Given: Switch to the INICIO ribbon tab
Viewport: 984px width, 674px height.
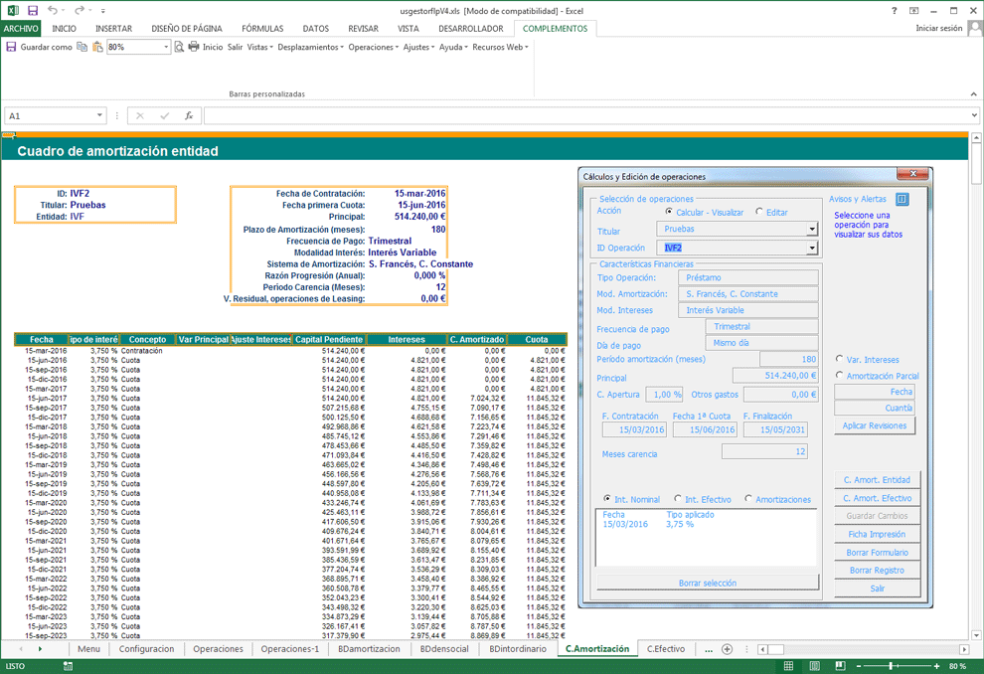Looking at the screenshot, I should [64, 29].
